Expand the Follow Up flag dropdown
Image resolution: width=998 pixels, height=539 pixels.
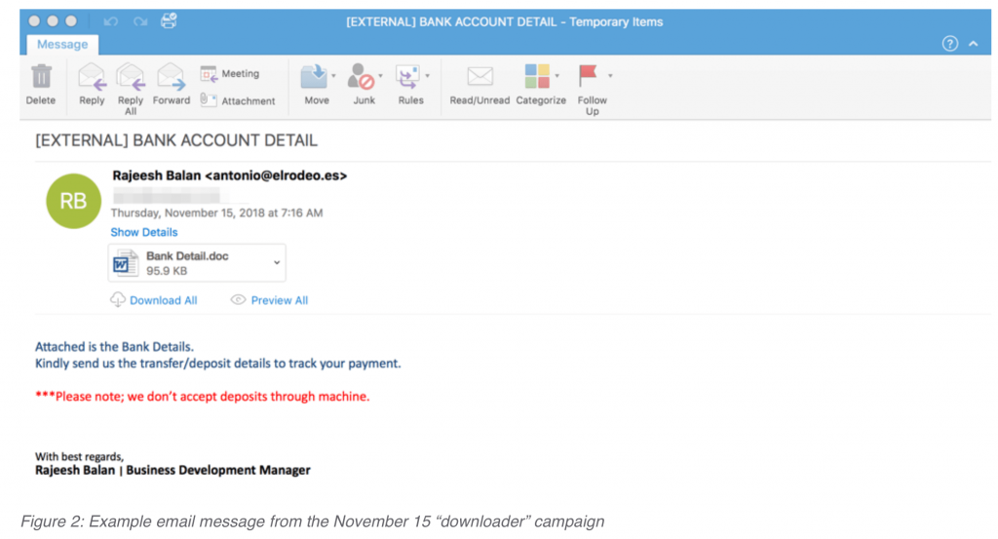[610, 75]
